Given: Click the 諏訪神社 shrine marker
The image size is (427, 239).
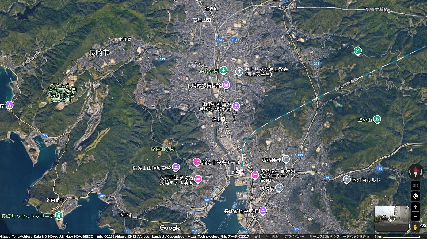Looking at the screenshot, I should (x=286, y=159).
